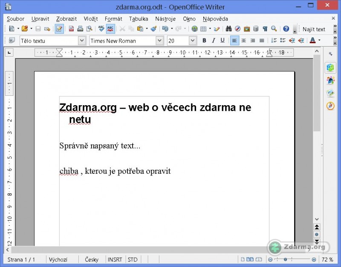Viewport: 341px width, 267px height.
Task: Open Table insert dropdown arrow
Action: [210, 29]
